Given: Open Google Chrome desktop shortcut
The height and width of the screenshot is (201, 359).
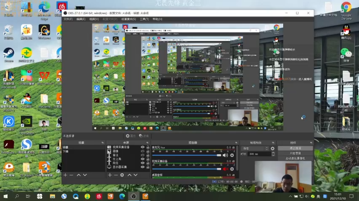Looking at the screenshot, I should [x=346, y=10].
